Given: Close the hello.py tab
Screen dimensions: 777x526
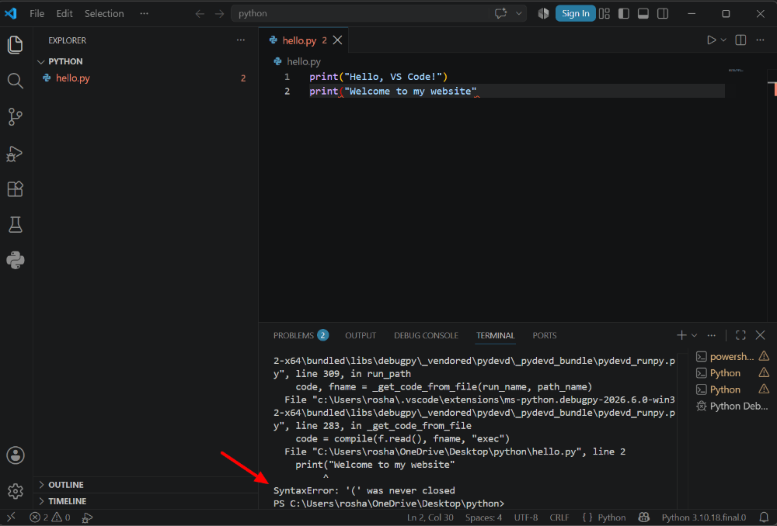Looking at the screenshot, I should [337, 40].
